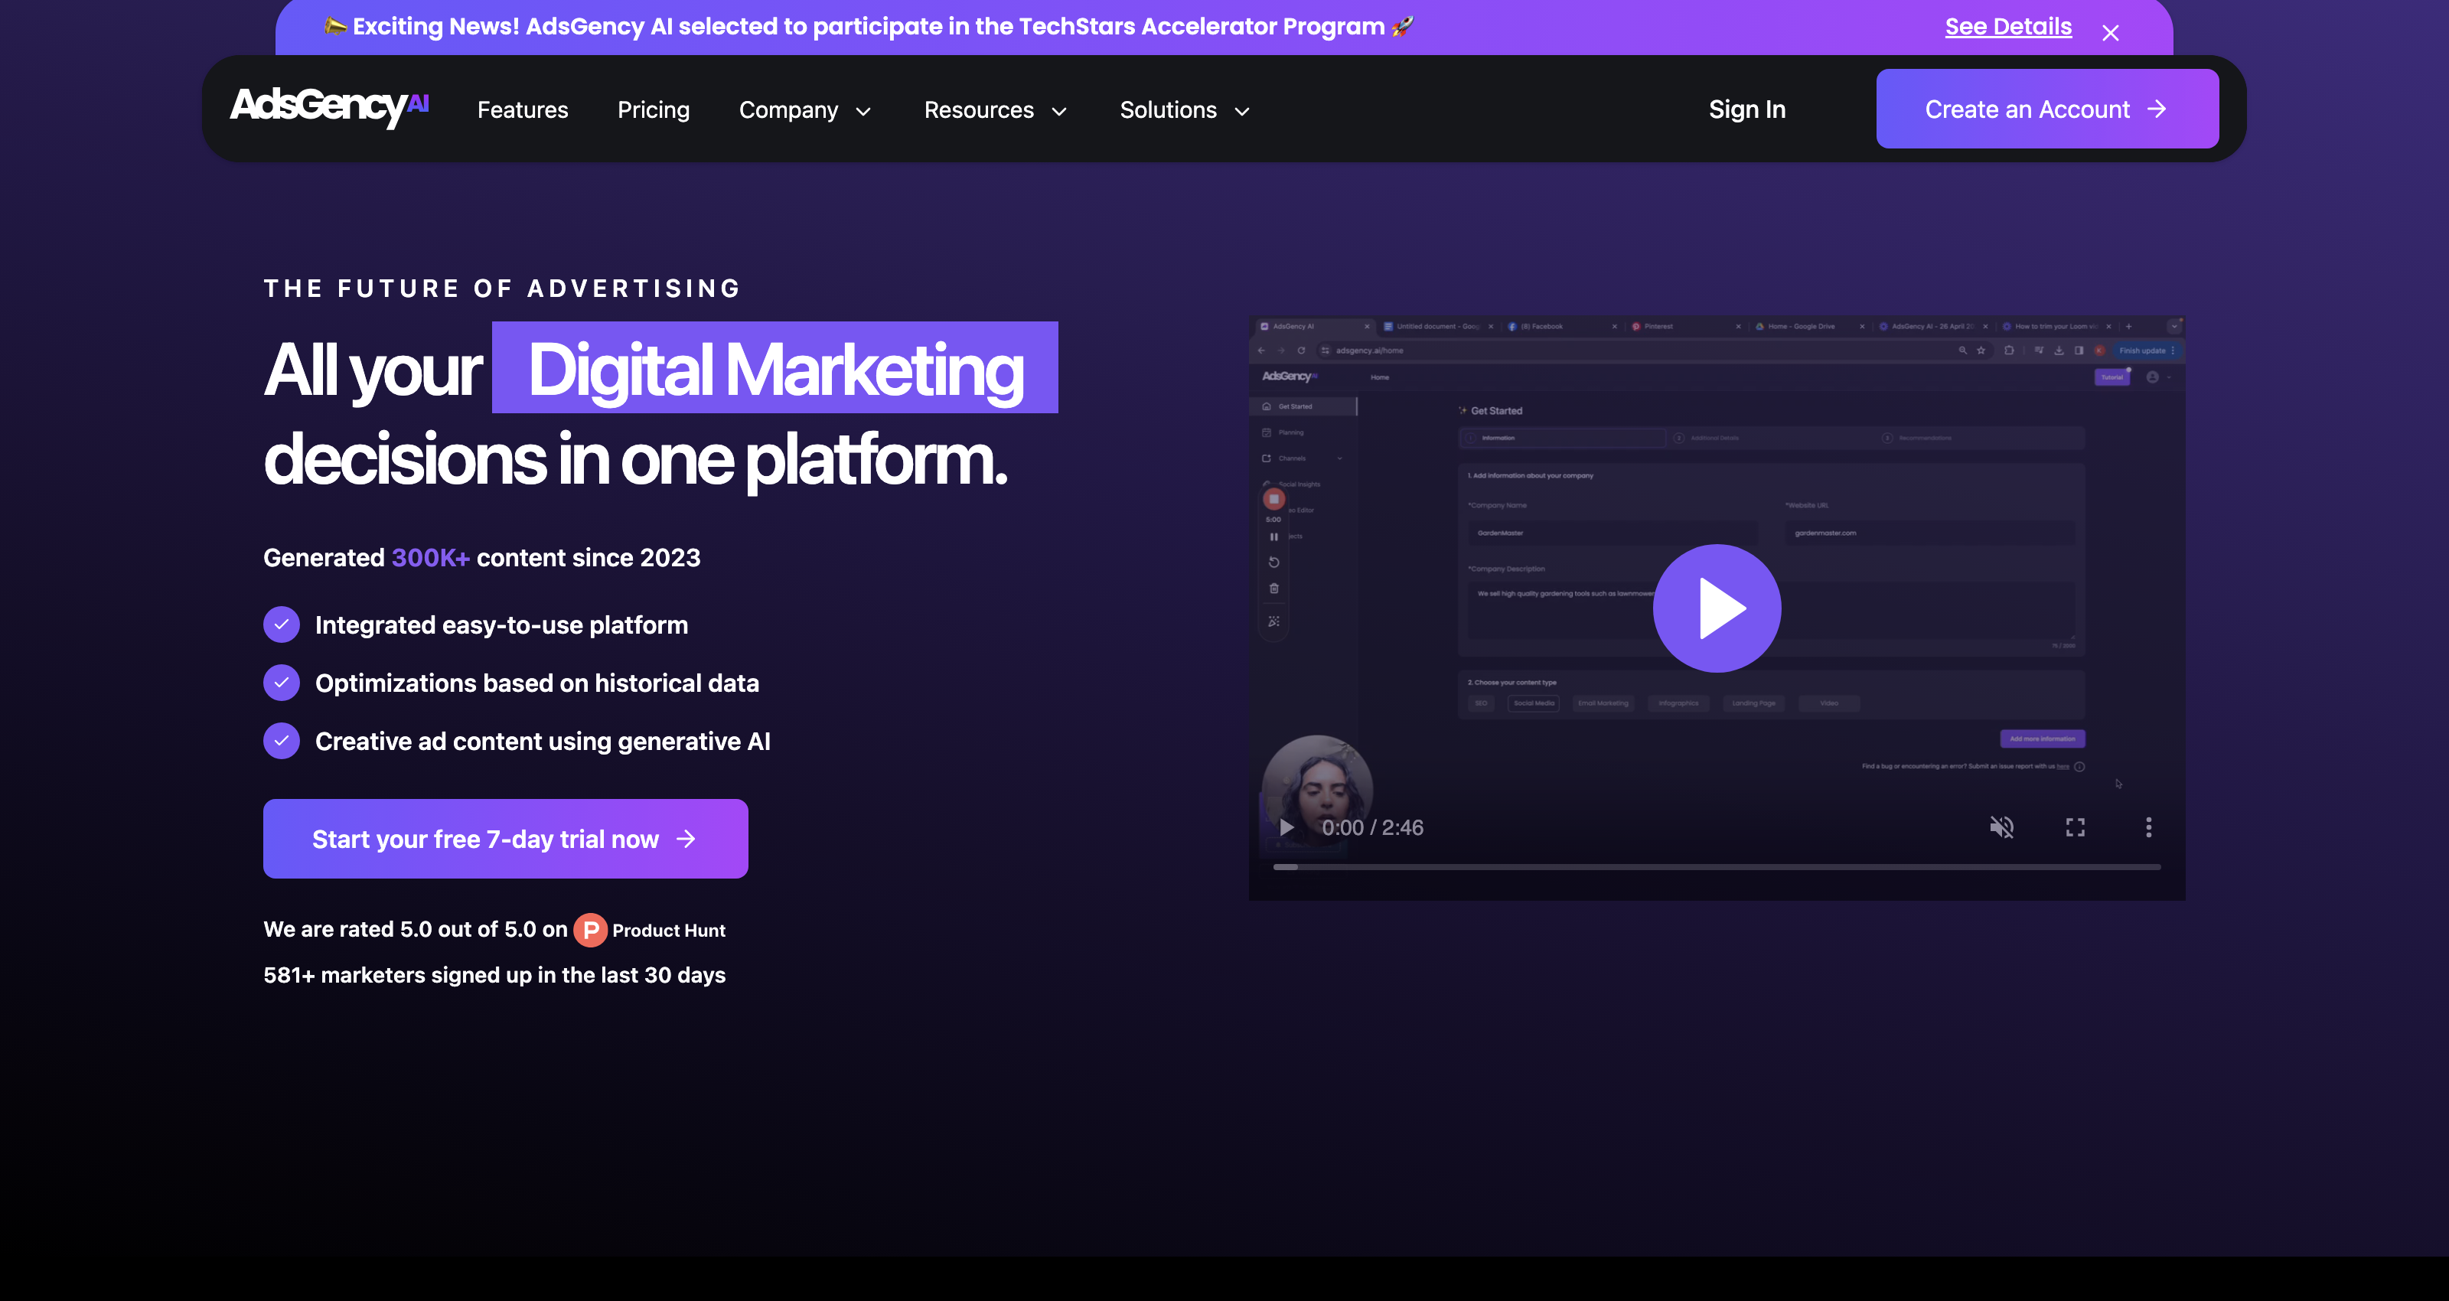Click the Digital Marketing highlighted headline

(x=774, y=368)
